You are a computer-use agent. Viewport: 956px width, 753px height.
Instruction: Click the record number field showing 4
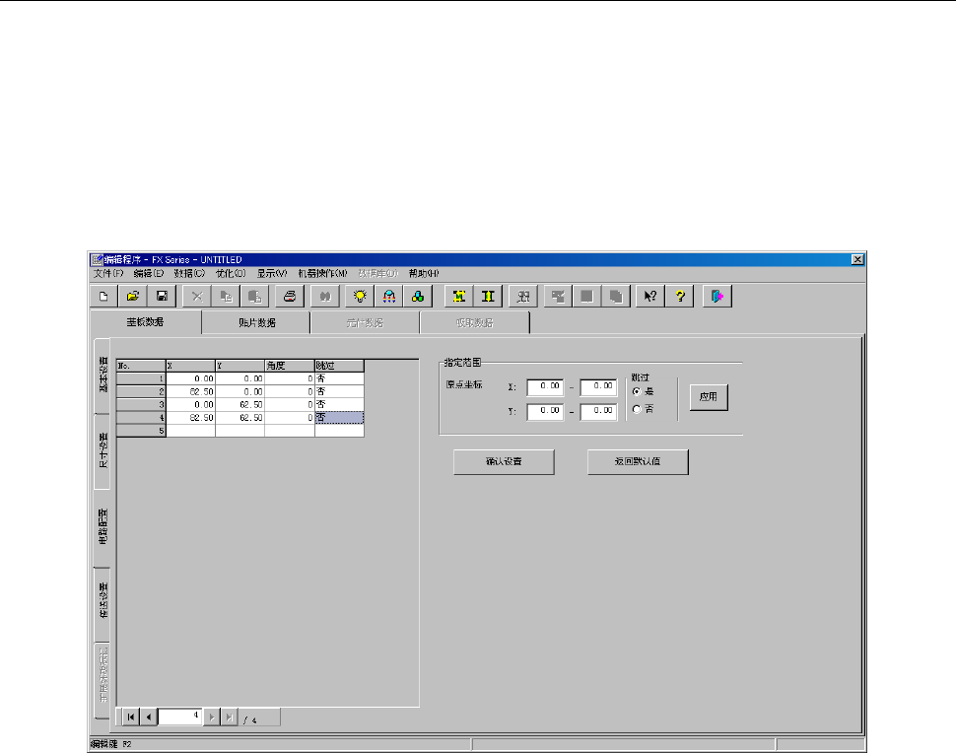180,717
